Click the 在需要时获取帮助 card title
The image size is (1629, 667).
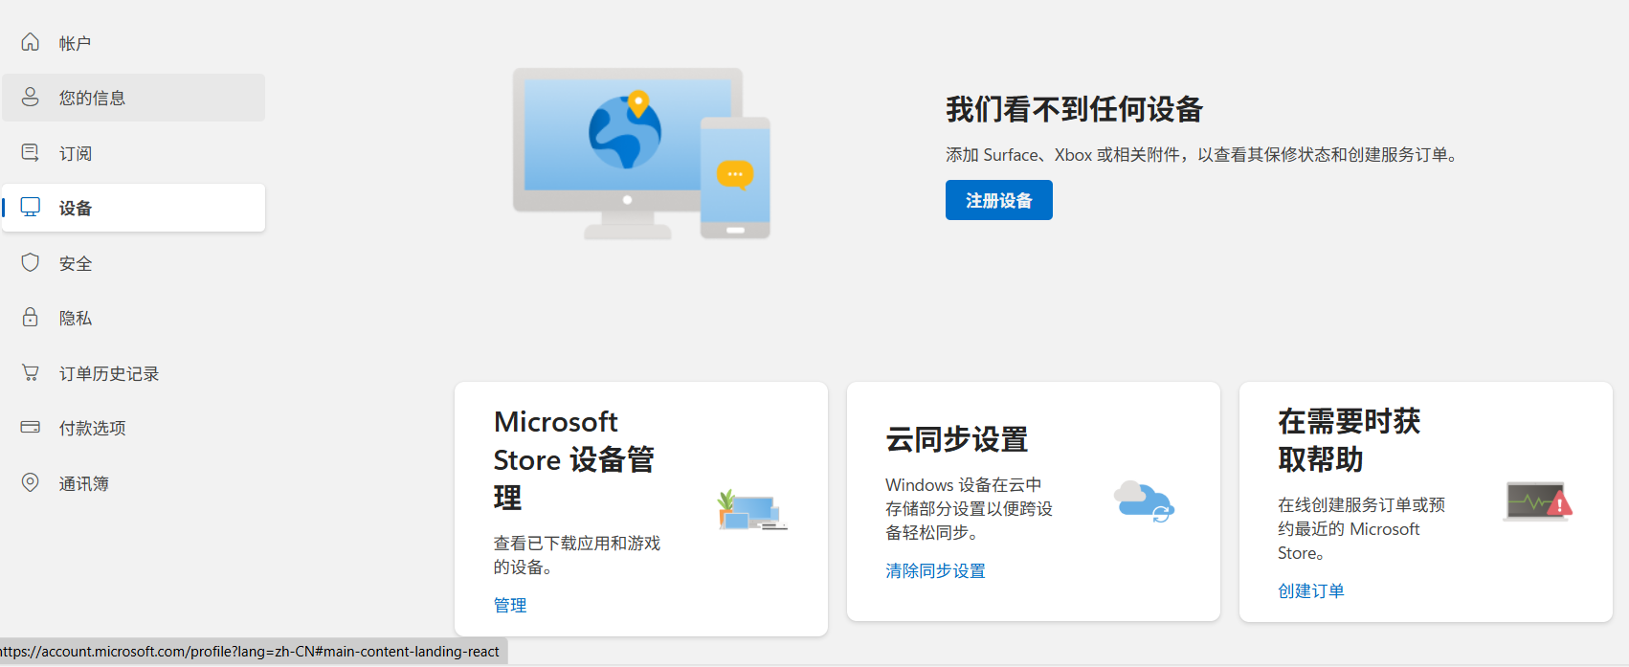coord(1349,440)
